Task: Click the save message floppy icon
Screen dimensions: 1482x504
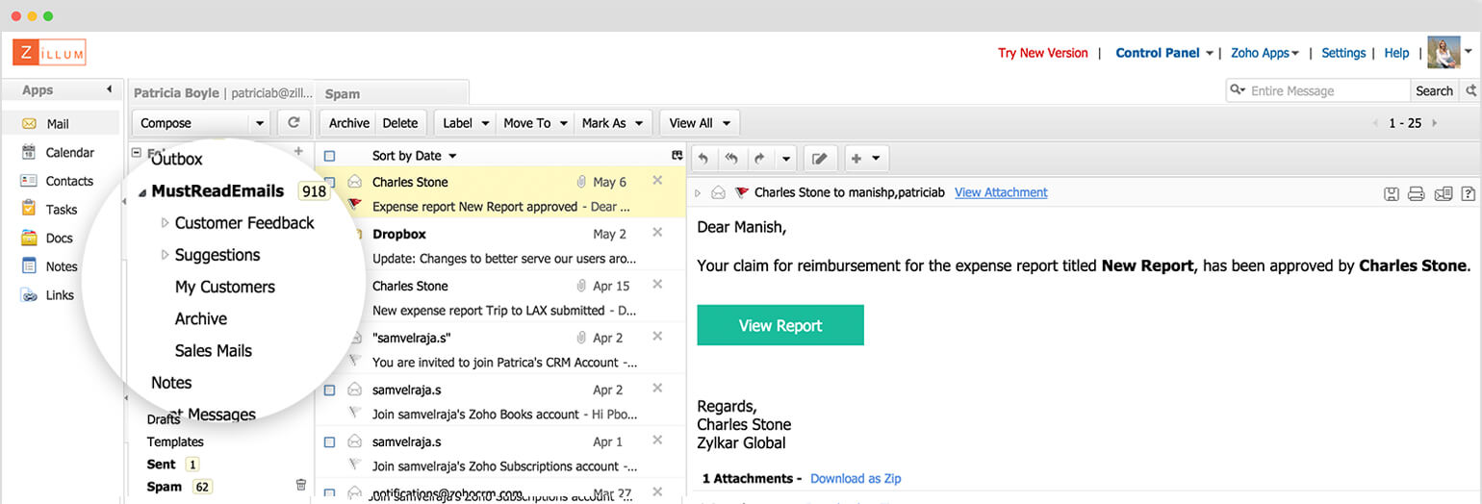Action: [1391, 193]
